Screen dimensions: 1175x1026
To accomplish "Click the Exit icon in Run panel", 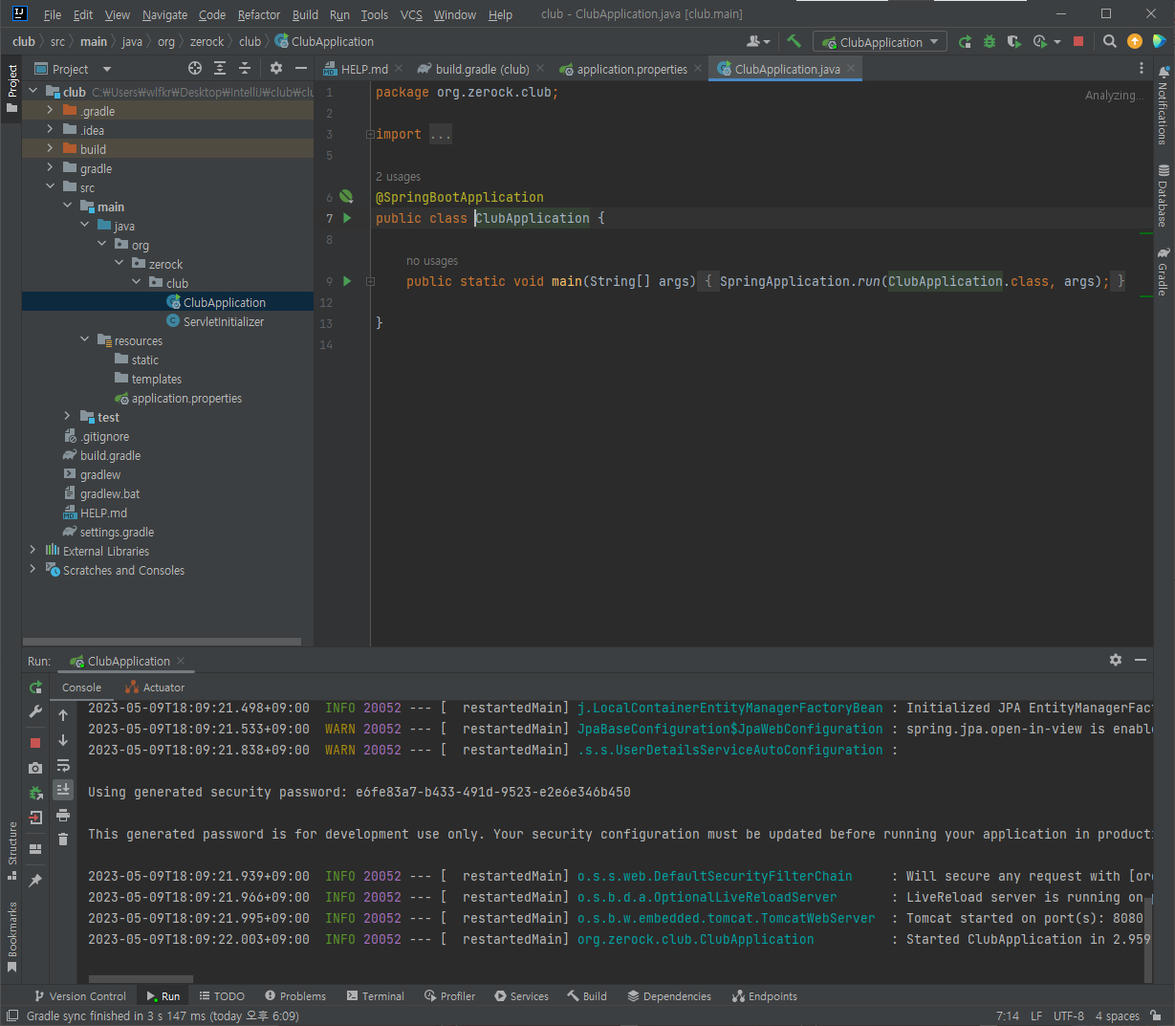I will pos(35,818).
